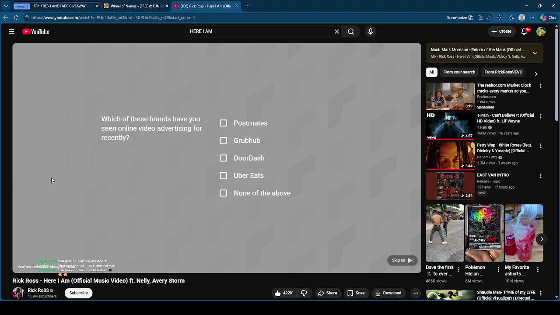This screenshot has height=315, width=560.
Task: Go back in the browser
Action: point(6,17)
